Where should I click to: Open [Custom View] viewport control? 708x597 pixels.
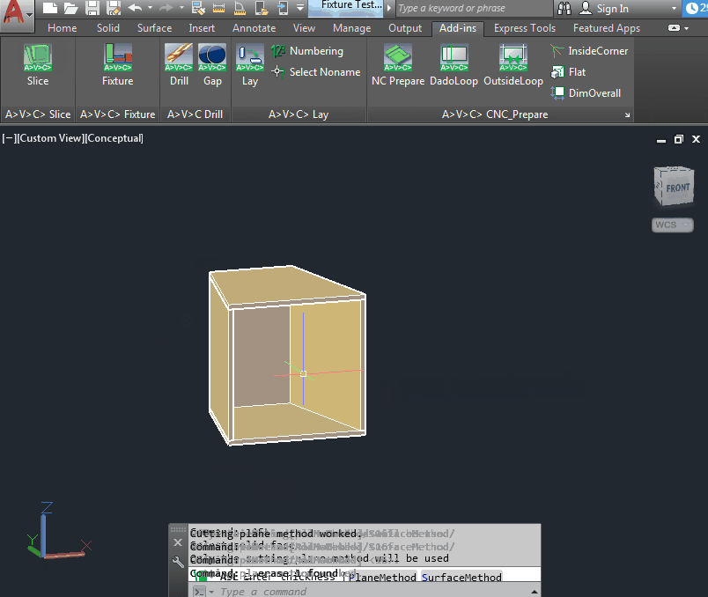(51, 138)
